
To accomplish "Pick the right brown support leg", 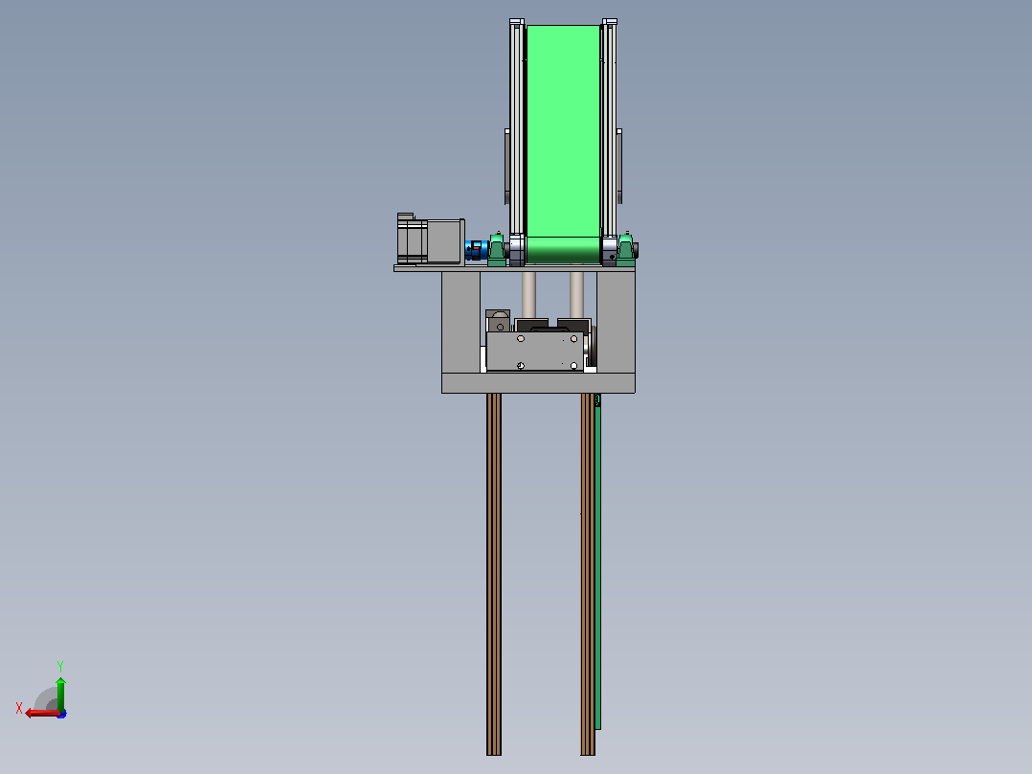I will coord(588,574).
